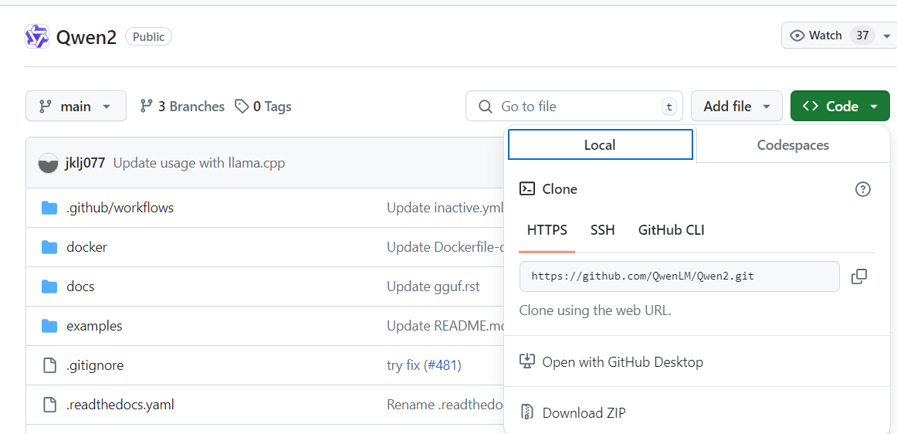Expand the Watch dropdown arrow
Image resolution: width=897 pixels, height=434 pixels.
[x=886, y=36]
